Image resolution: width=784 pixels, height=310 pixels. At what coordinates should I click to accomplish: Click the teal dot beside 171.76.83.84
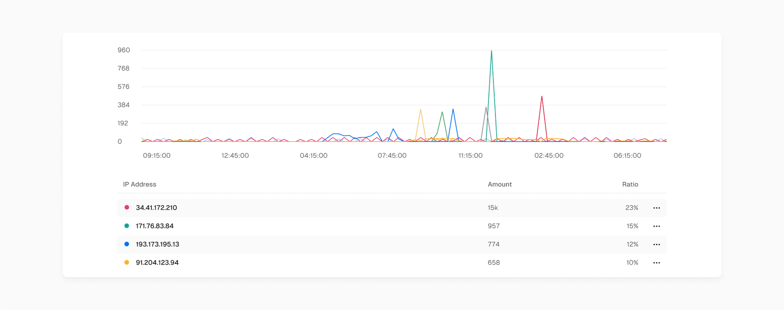pos(127,226)
